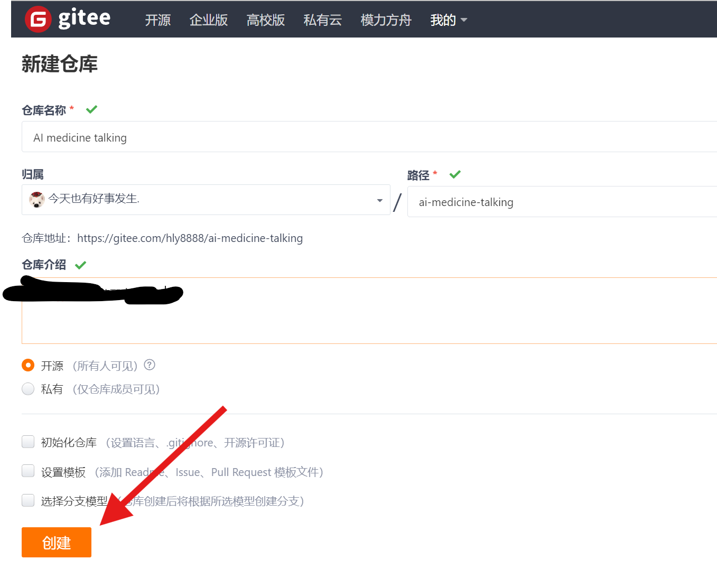Click the 创建 button to create repository
This screenshot has height=569, width=717.
56,542
